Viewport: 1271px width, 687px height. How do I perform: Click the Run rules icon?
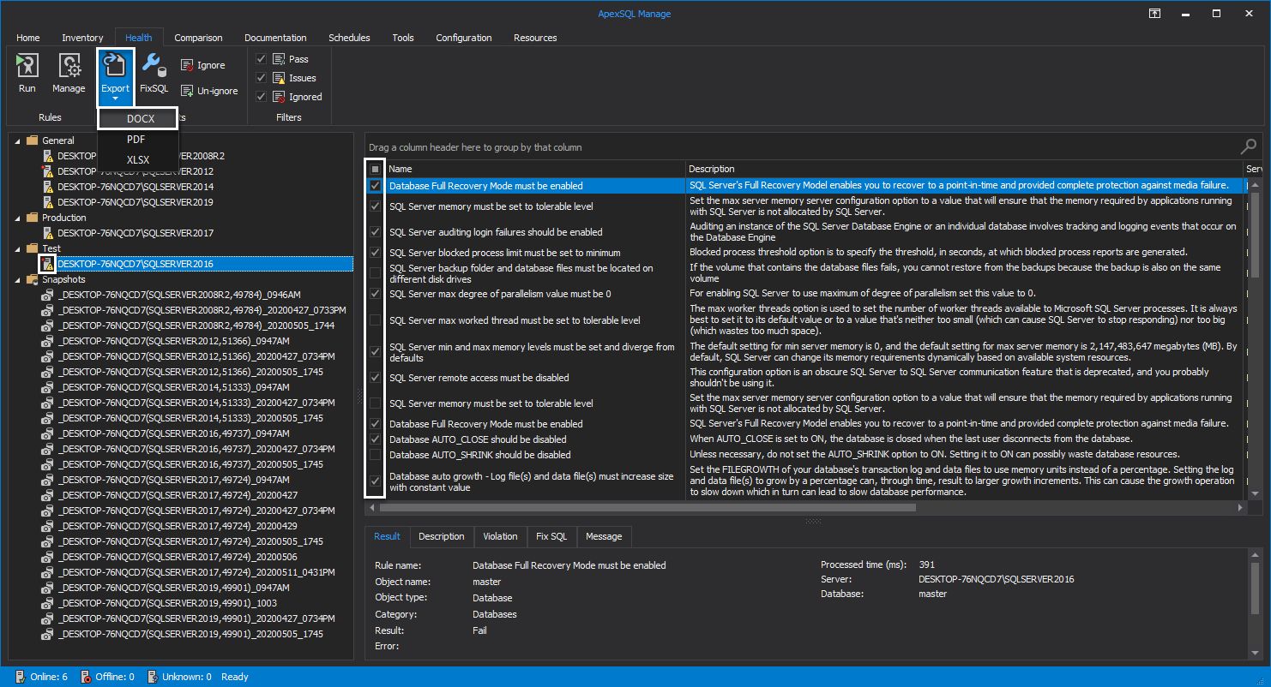[x=27, y=66]
